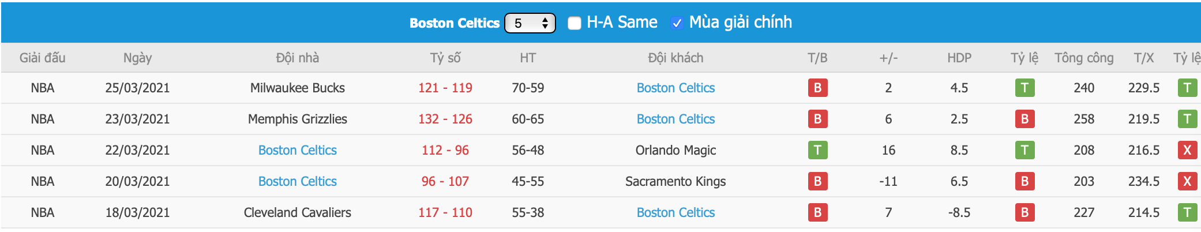The height and width of the screenshot is (232, 1201).
Task: Click the Tổng công column header
Action: (1084, 58)
